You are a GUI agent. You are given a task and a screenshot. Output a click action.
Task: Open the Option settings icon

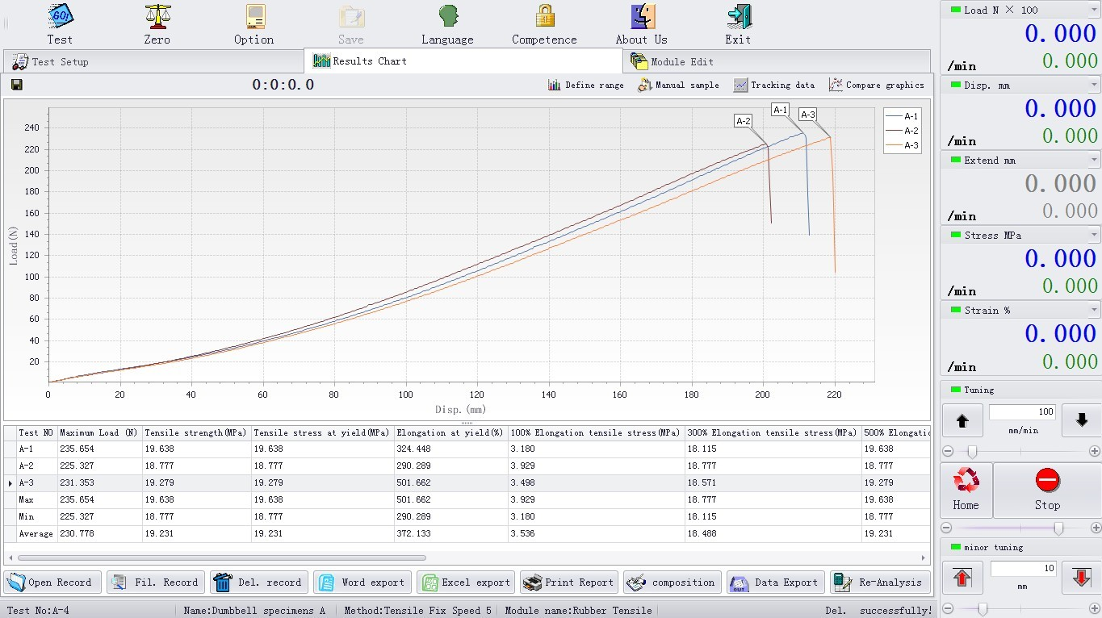click(254, 16)
